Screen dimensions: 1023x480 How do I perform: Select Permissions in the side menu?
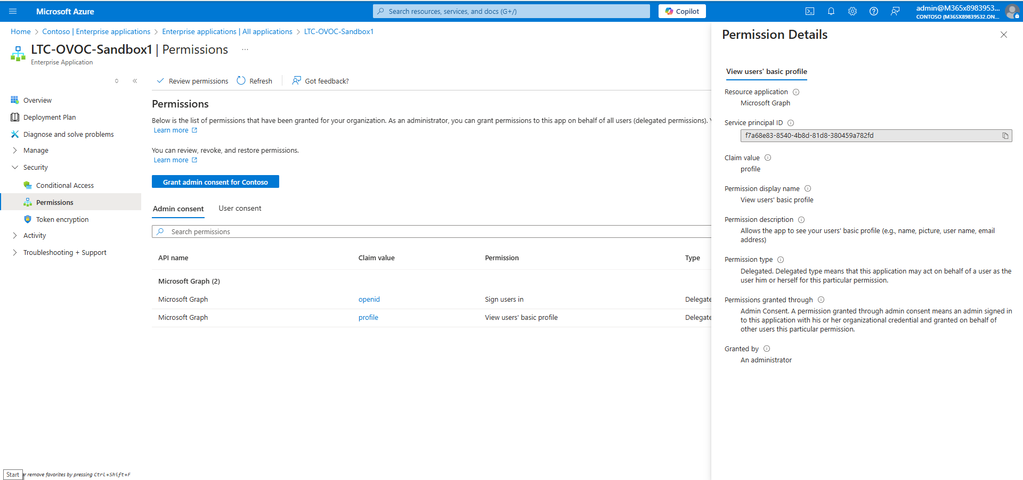tap(71, 202)
